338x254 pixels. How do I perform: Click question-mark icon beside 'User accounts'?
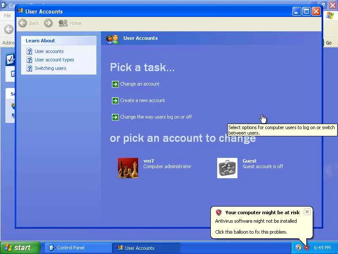(x=29, y=51)
